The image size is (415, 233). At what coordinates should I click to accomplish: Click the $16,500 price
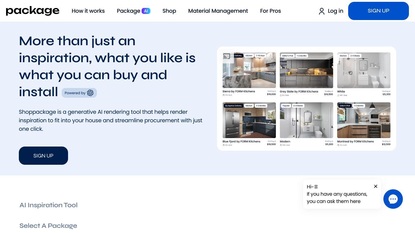pyautogui.click(x=328, y=94)
